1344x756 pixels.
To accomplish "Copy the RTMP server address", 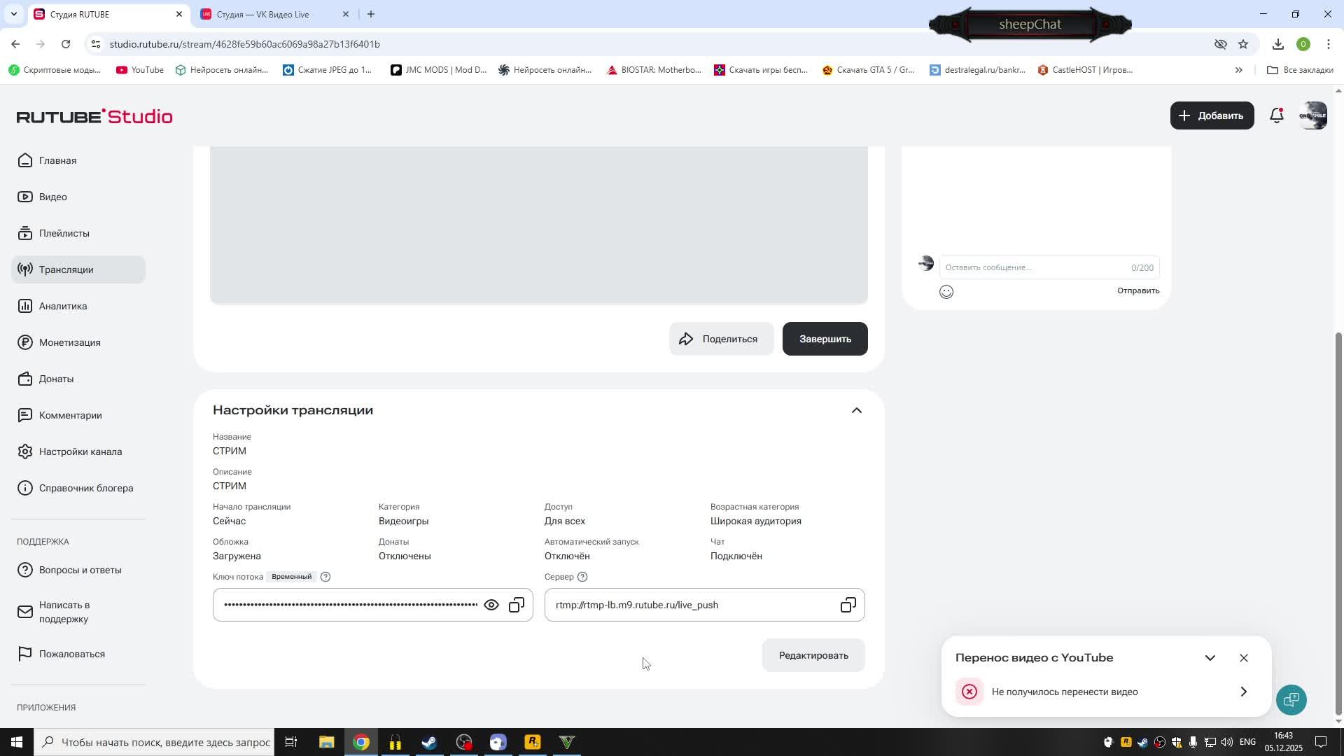I will pos(848,605).
